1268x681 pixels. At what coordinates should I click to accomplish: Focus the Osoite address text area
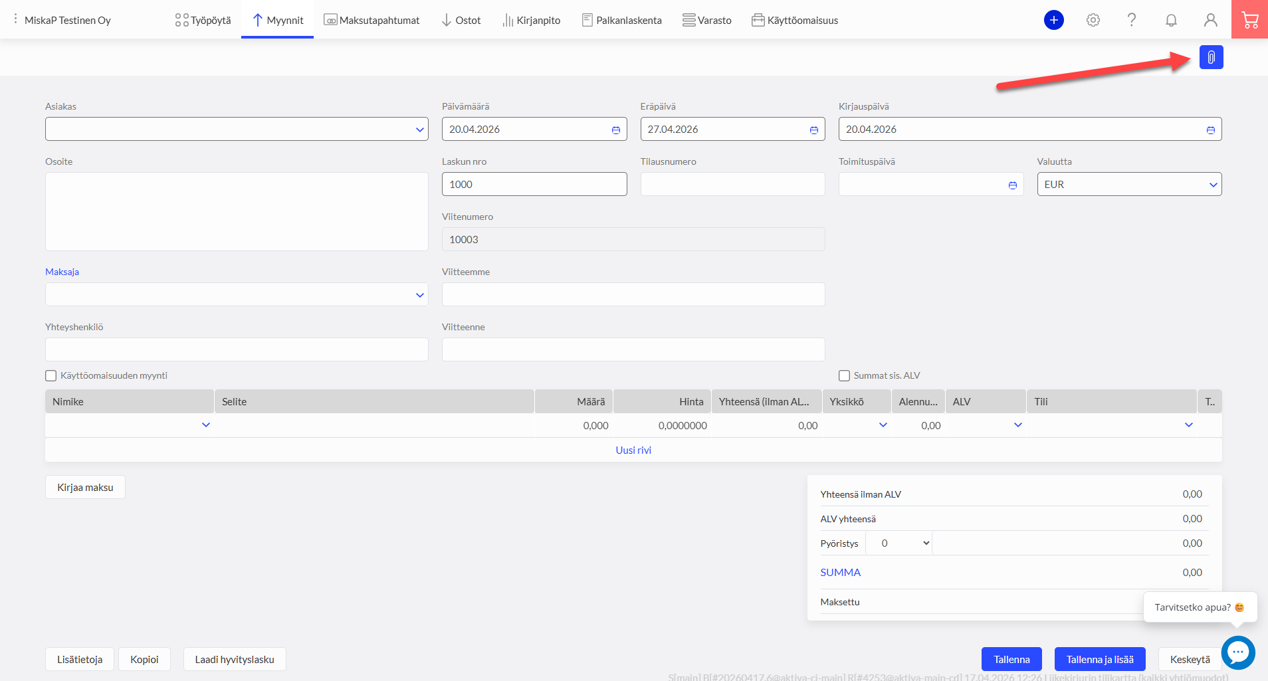(x=237, y=211)
